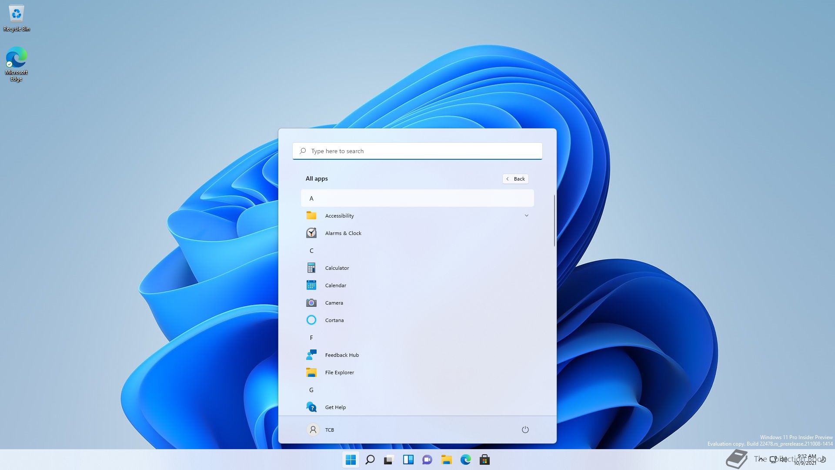Open Windows Search from taskbar

(370, 459)
